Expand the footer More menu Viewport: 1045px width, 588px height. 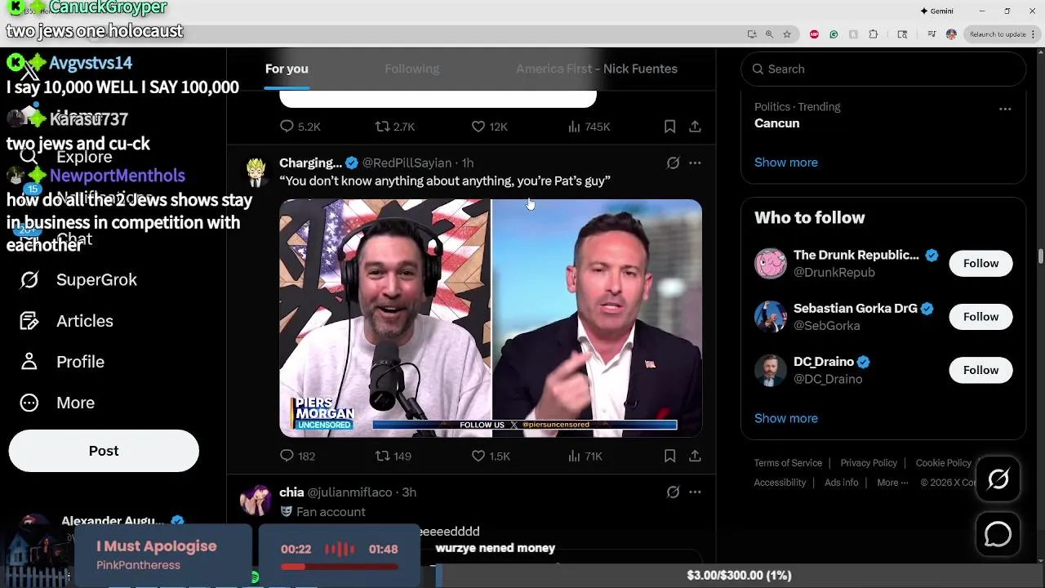tap(892, 483)
